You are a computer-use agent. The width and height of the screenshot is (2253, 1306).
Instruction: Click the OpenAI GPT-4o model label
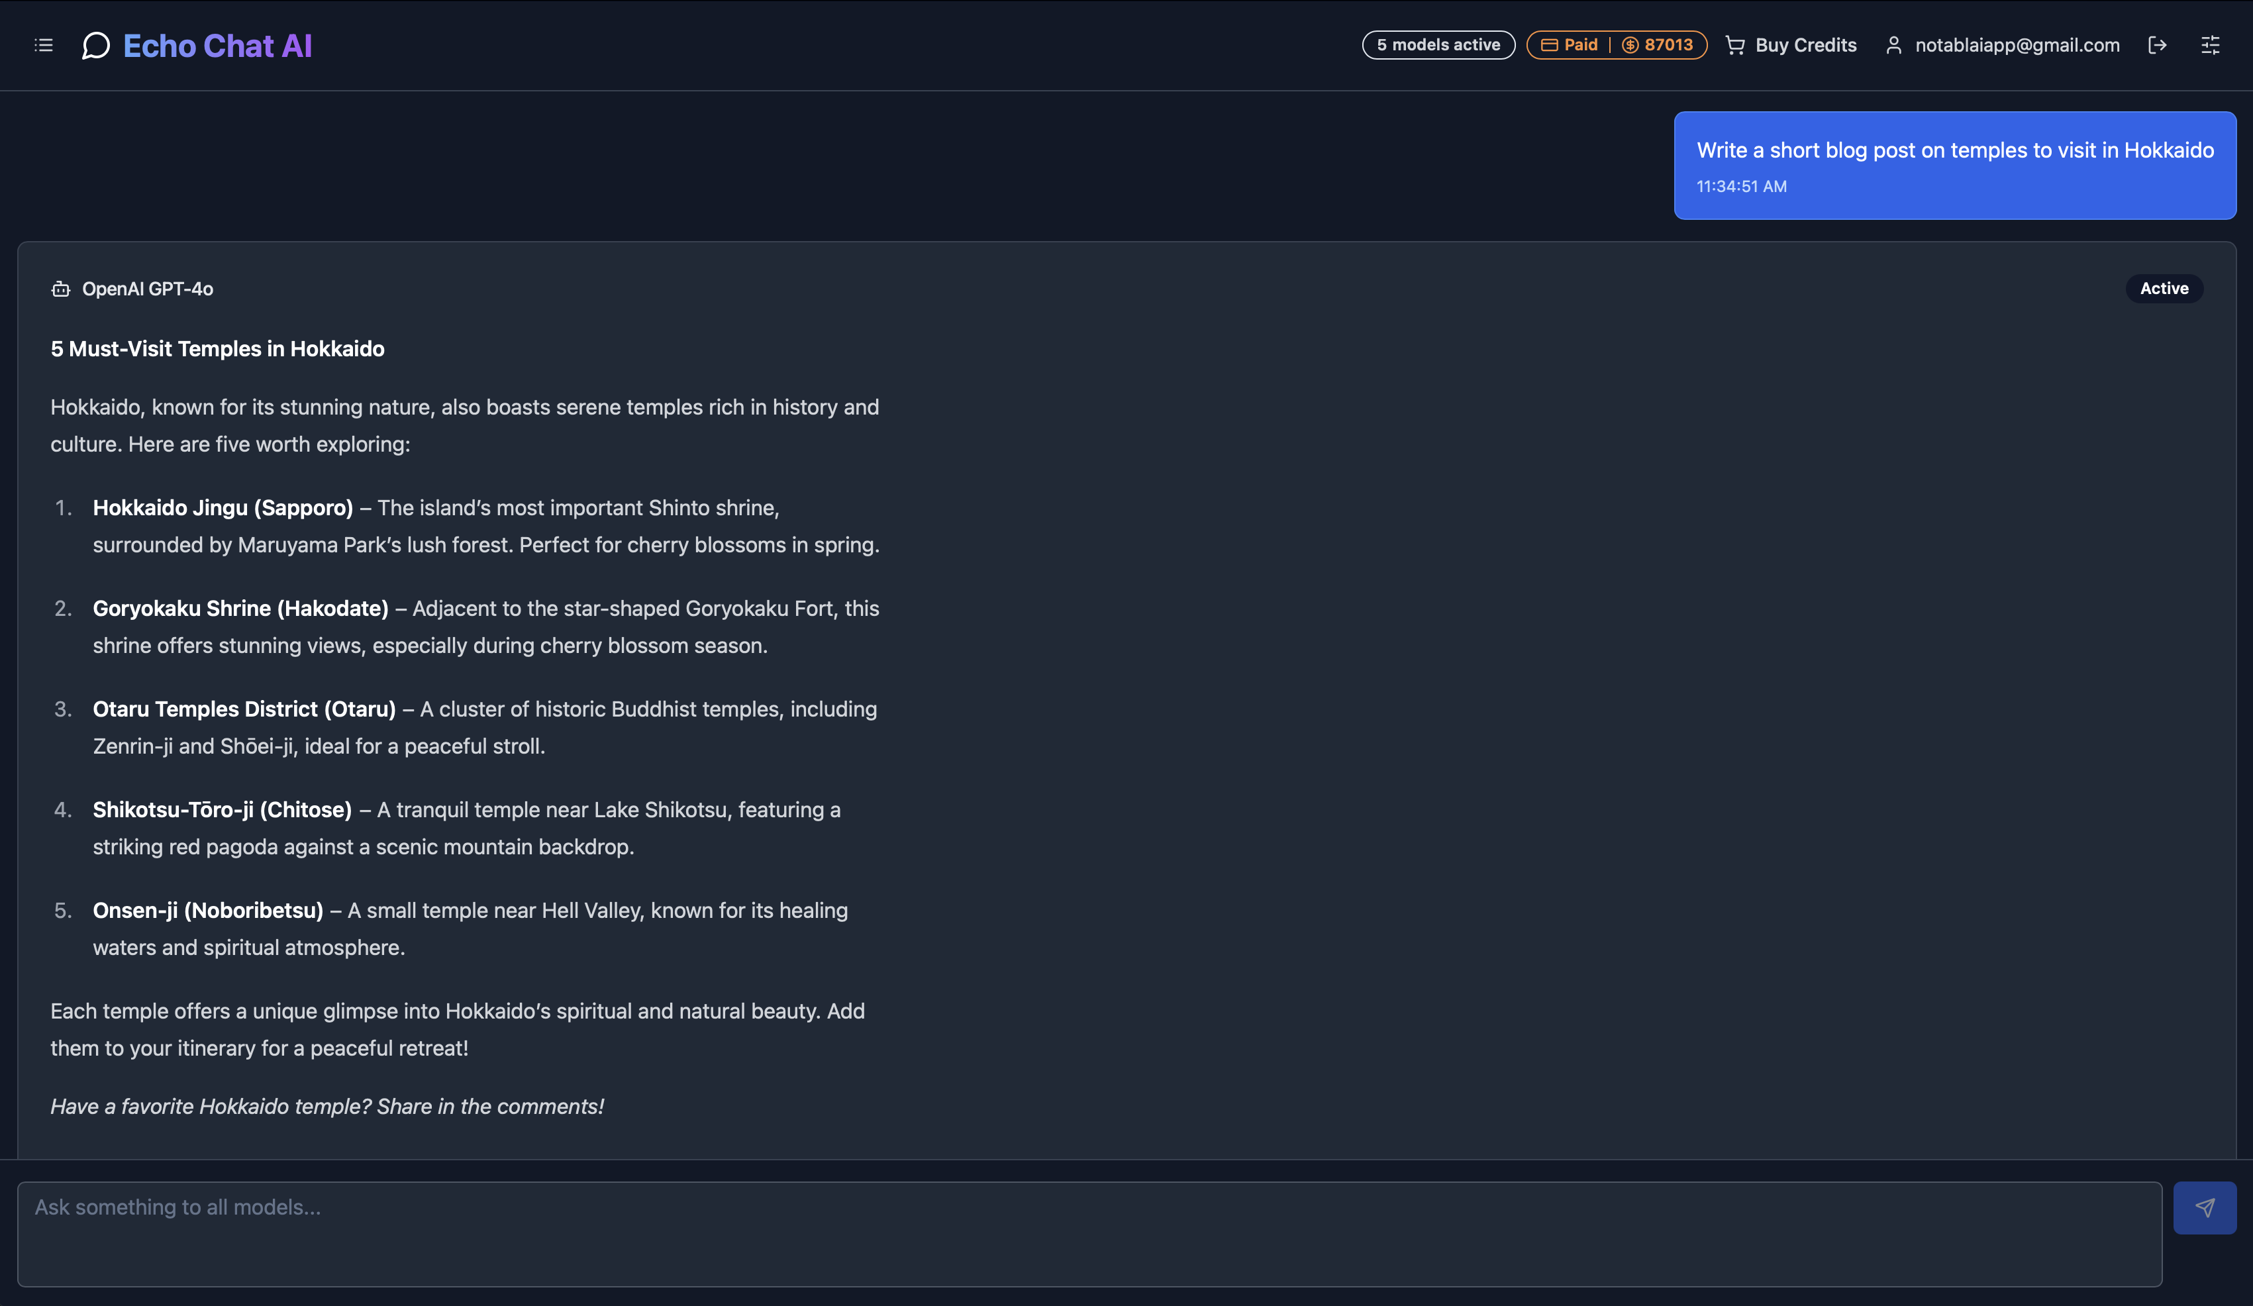148,289
